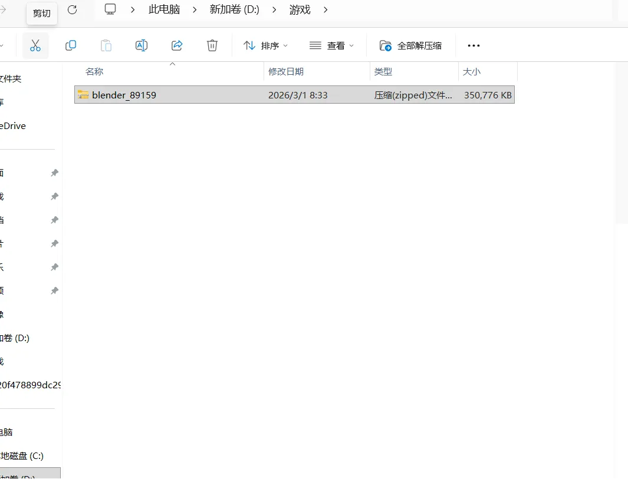The image size is (628, 479).
Task: Click Extract All (全部解压缩) button
Action: tap(410, 45)
